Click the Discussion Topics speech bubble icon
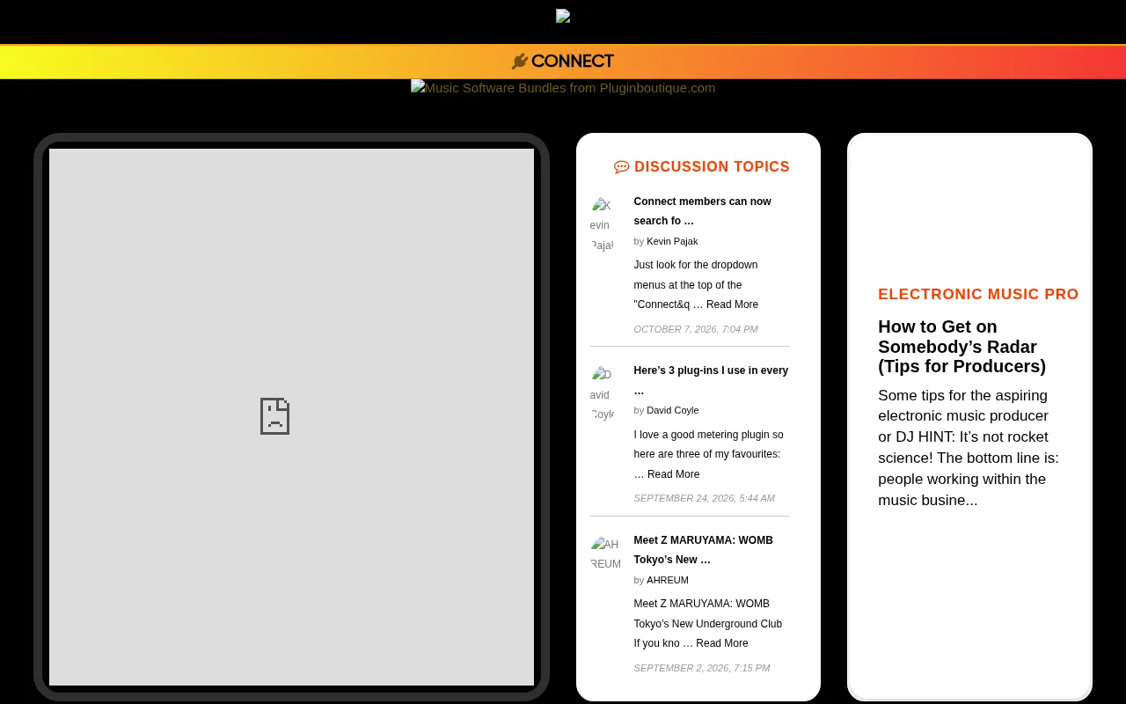The width and height of the screenshot is (1126, 704). (x=622, y=167)
